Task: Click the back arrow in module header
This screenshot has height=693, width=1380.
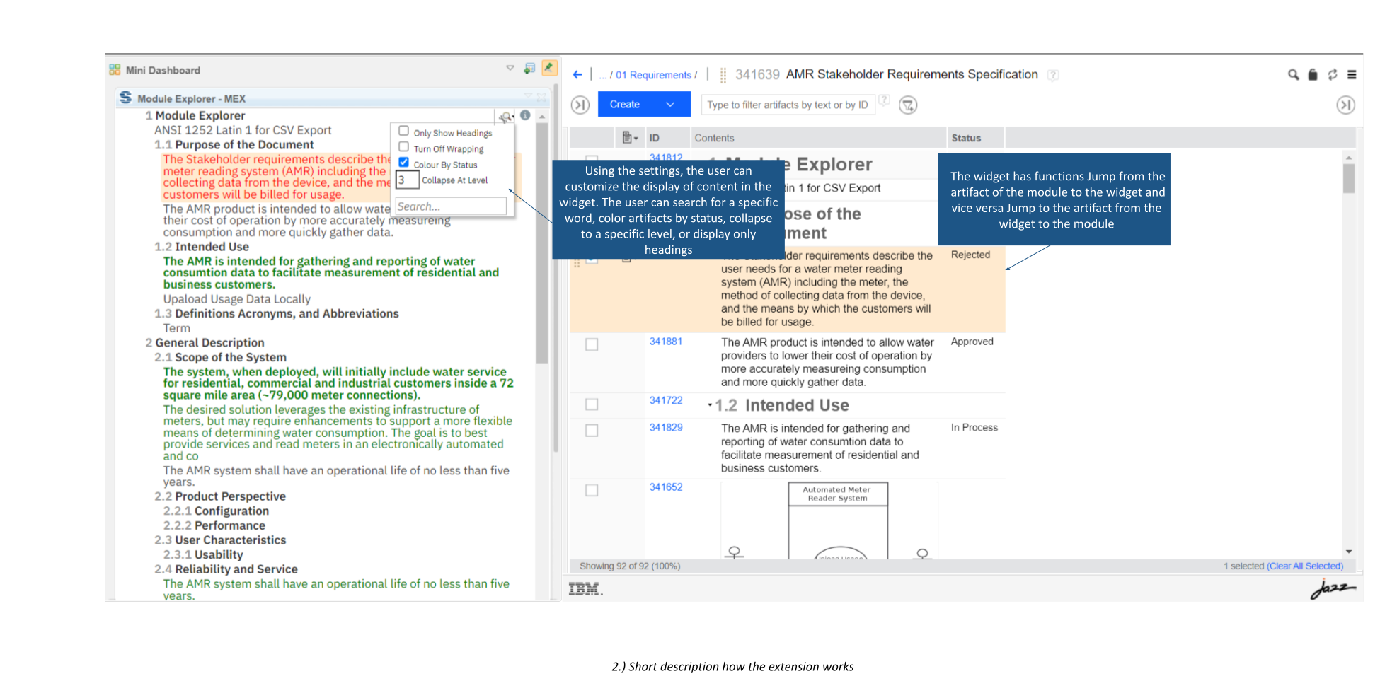Action: coord(577,74)
